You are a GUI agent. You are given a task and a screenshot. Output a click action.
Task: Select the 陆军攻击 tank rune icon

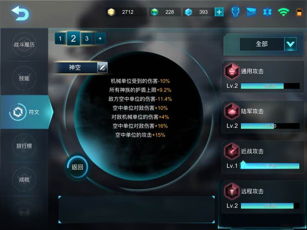pyautogui.click(x=232, y=111)
